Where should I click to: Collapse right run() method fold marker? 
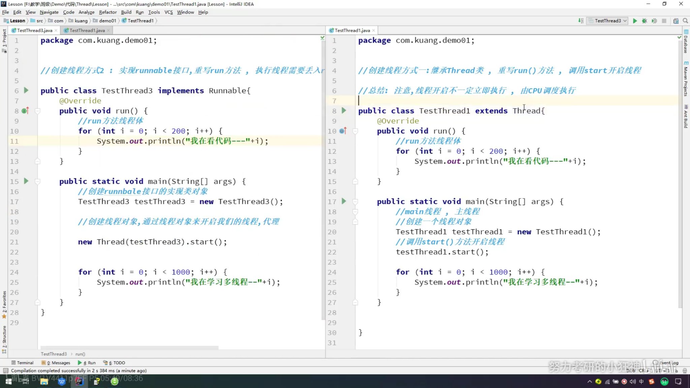355,131
